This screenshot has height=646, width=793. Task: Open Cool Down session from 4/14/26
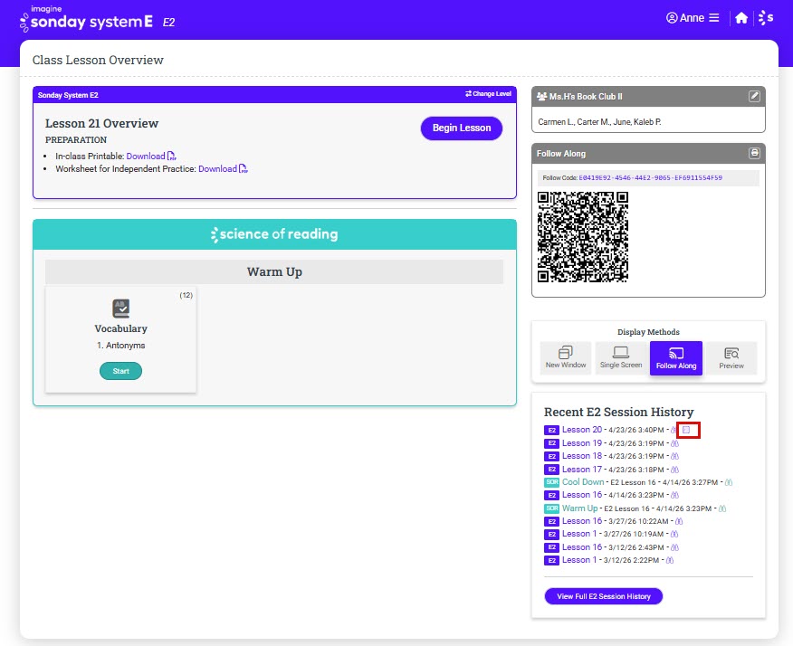pos(583,482)
